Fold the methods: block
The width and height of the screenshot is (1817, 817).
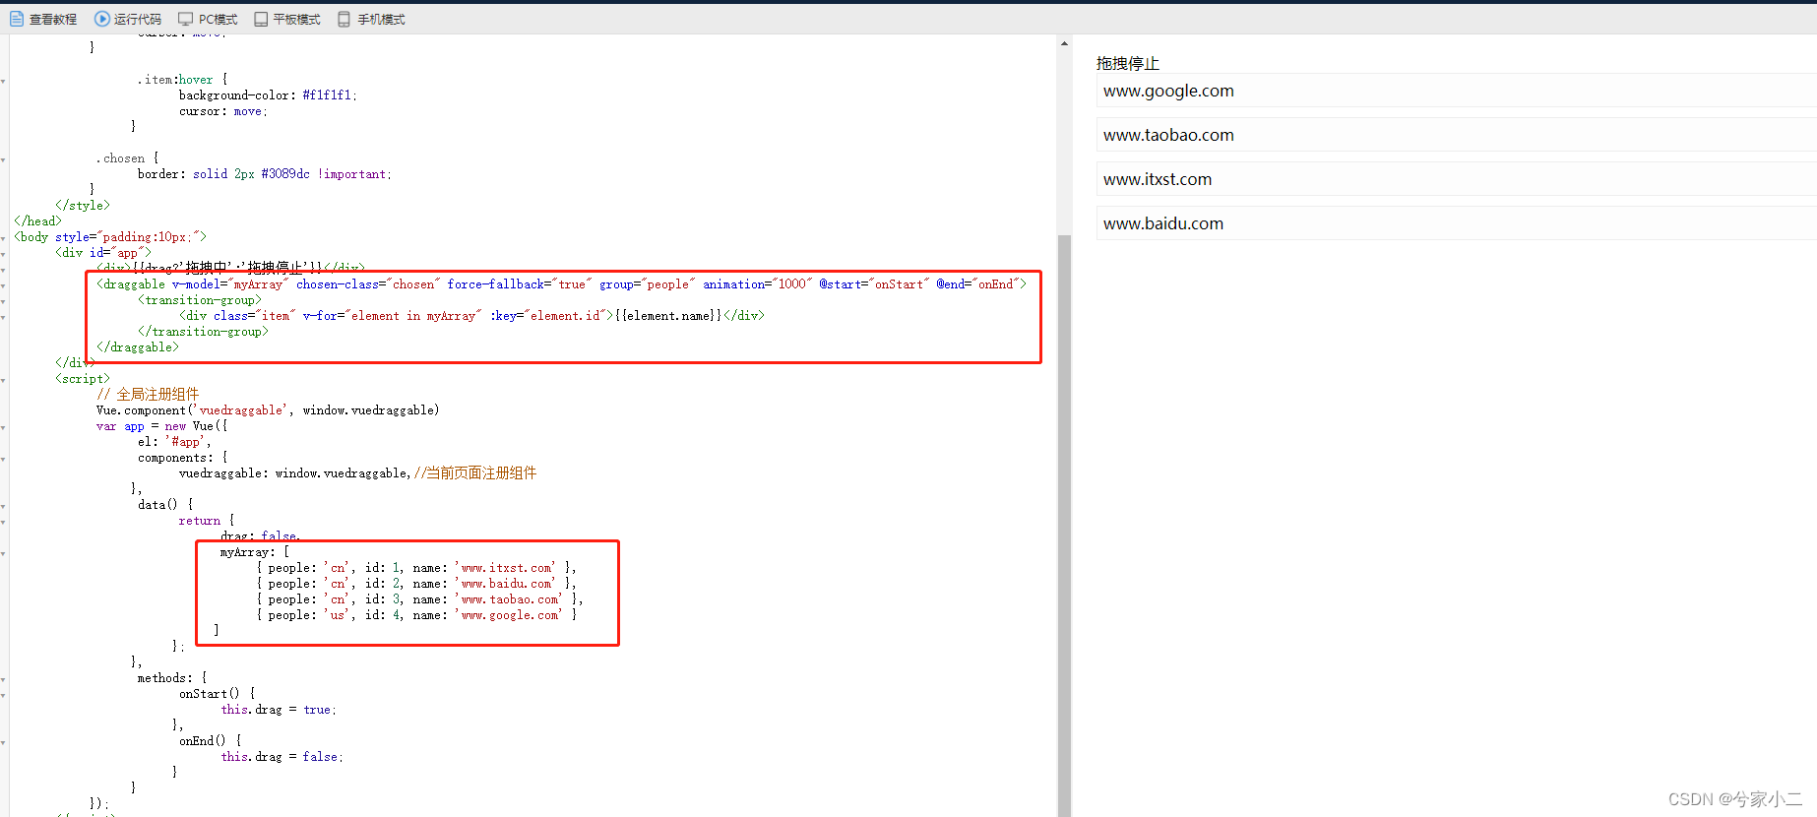click(x=4, y=679)
